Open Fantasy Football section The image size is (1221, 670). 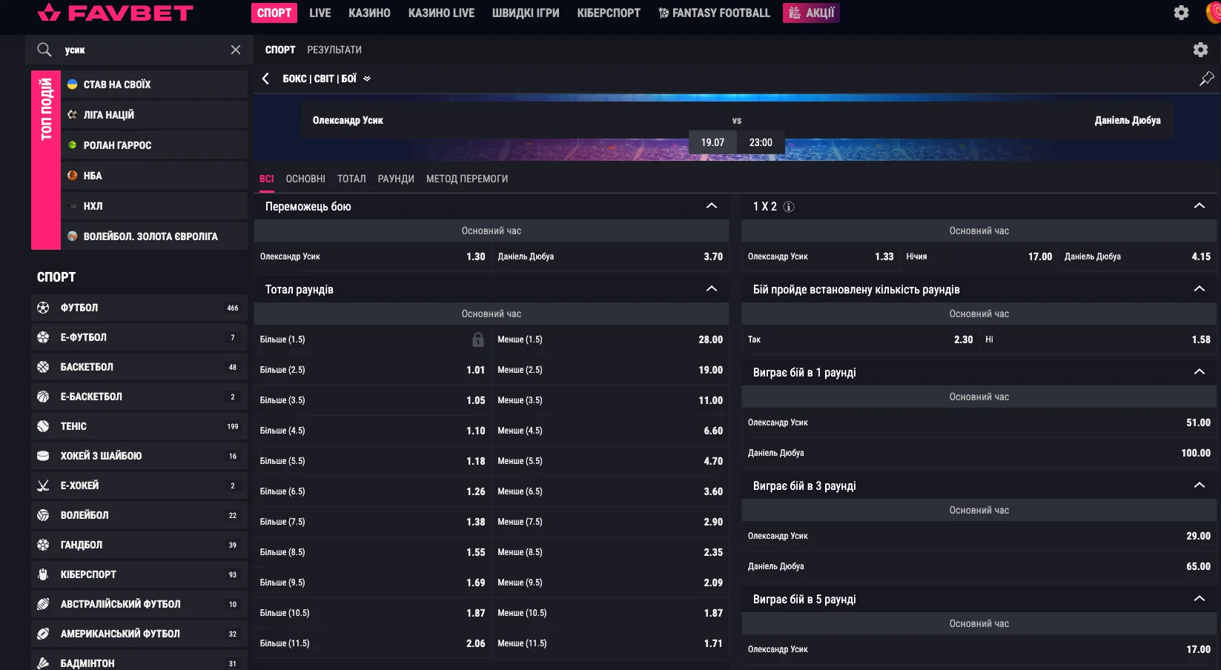coord(714,13)
